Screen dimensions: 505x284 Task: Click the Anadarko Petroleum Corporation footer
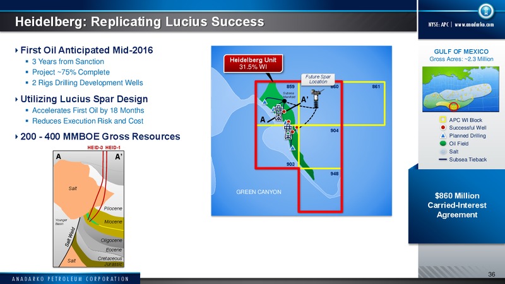(x=70, y=279)
